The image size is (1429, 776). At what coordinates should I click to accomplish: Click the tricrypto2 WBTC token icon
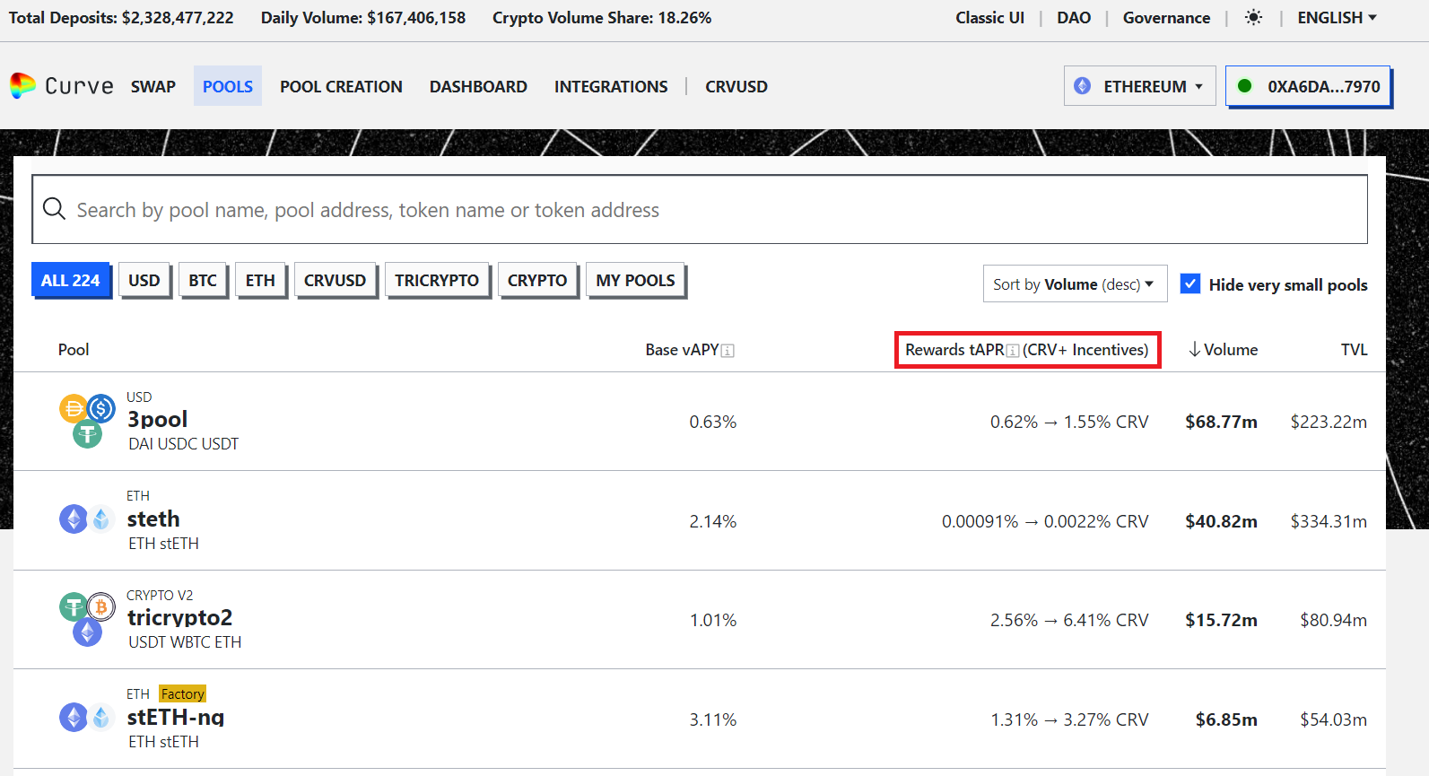click(100, 606)
